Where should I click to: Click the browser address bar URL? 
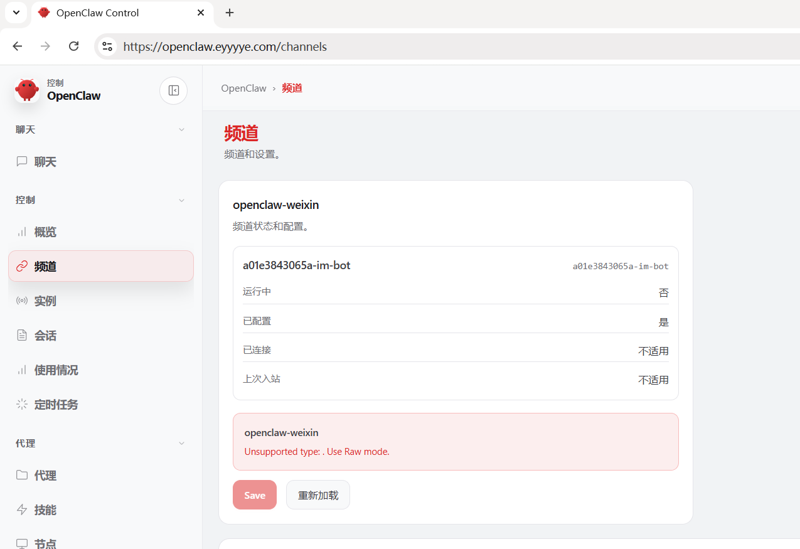(225, 46)
